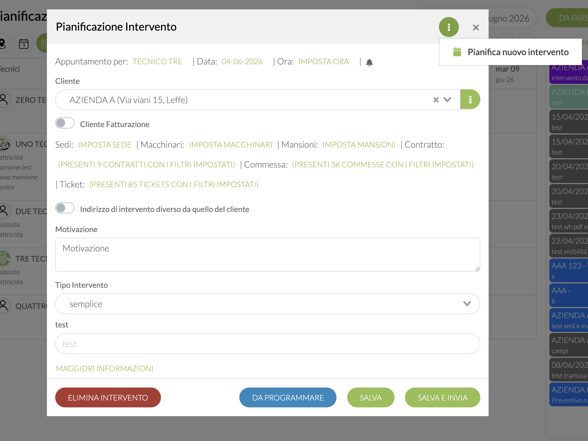
Task: Change technician TECNICO TRE link
Action: [x=157, y=61]
